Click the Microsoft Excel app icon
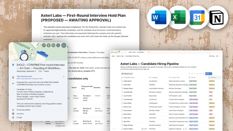 pos(178,17)
